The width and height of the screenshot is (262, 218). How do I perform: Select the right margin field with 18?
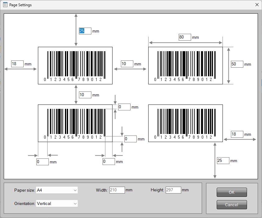pyautogui.click(x=237, y=134)
